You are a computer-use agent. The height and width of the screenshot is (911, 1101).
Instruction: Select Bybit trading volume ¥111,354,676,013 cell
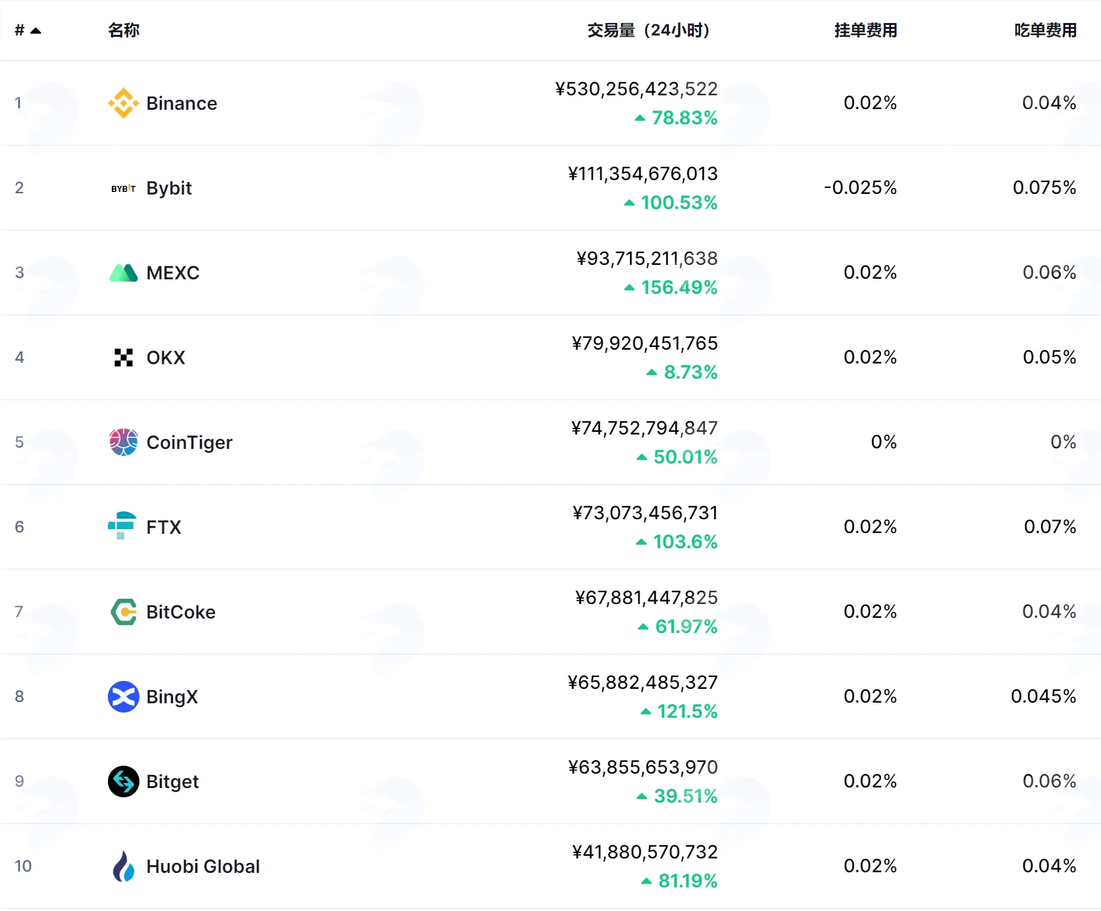point(643,174)
